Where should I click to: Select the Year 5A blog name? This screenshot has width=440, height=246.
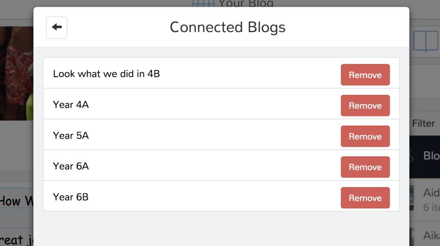click(x=71, y=136)
